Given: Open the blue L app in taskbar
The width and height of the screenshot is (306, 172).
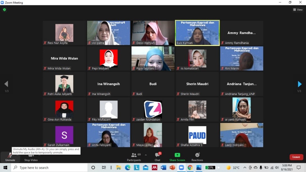Looking at the screenshot, I should tap(137, 168).
